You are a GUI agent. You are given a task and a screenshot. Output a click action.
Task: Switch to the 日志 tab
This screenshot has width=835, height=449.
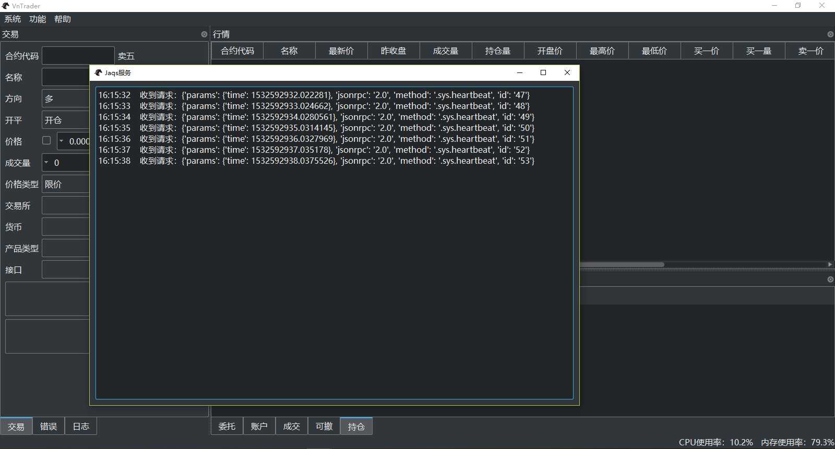[x=81, y=427]
